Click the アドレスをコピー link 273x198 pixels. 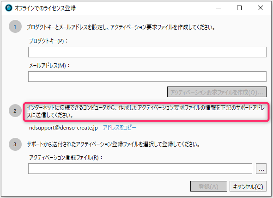pos(120,128)
